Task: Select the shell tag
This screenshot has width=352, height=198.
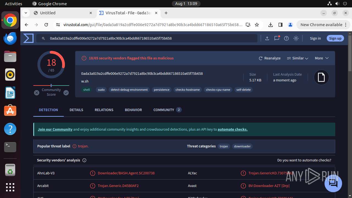Action: (x=87, y=90)
